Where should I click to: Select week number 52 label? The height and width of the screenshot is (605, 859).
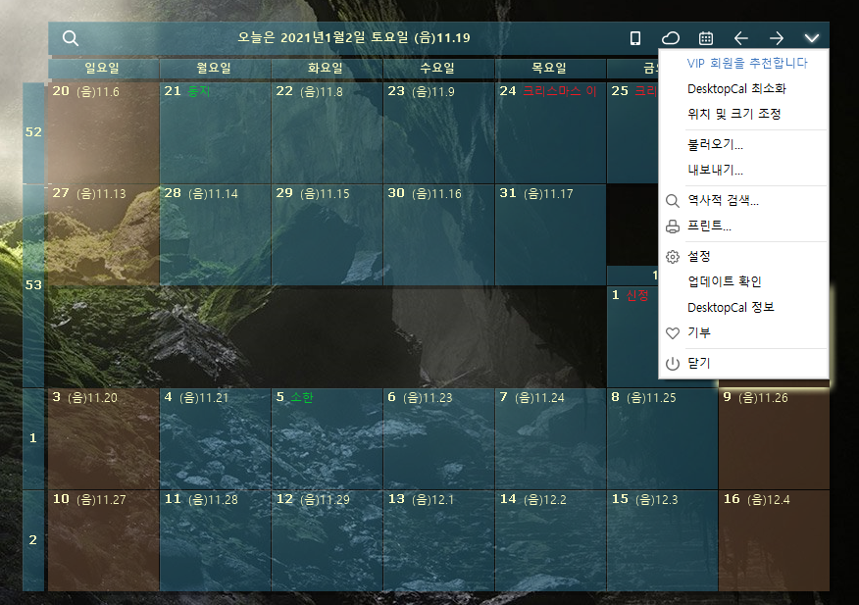33,132
